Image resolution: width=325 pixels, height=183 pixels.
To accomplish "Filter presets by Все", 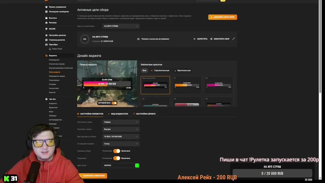I will 144,70.
